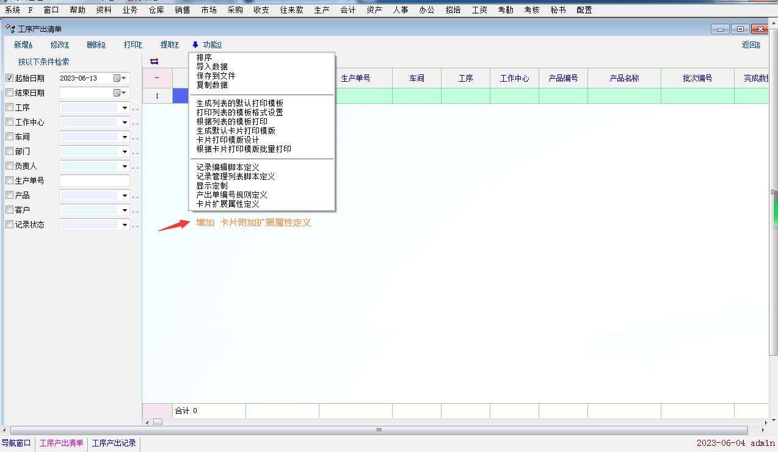Expand the 工作中心 dropdown list
This screenshot has width=778, height=452.
(x=125, y=122)
